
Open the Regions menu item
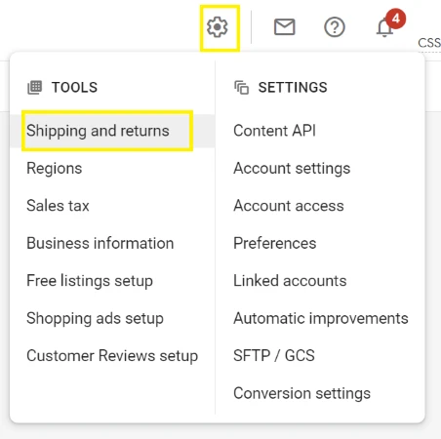[55, 169]
